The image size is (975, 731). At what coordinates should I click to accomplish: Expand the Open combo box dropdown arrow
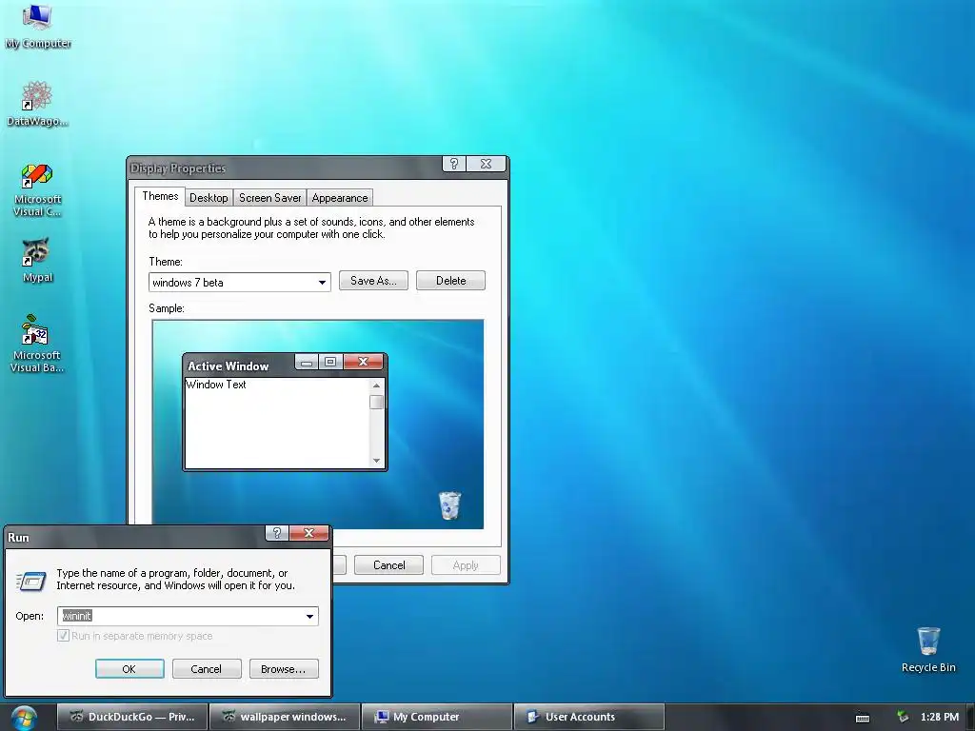[x=309, y=616]
